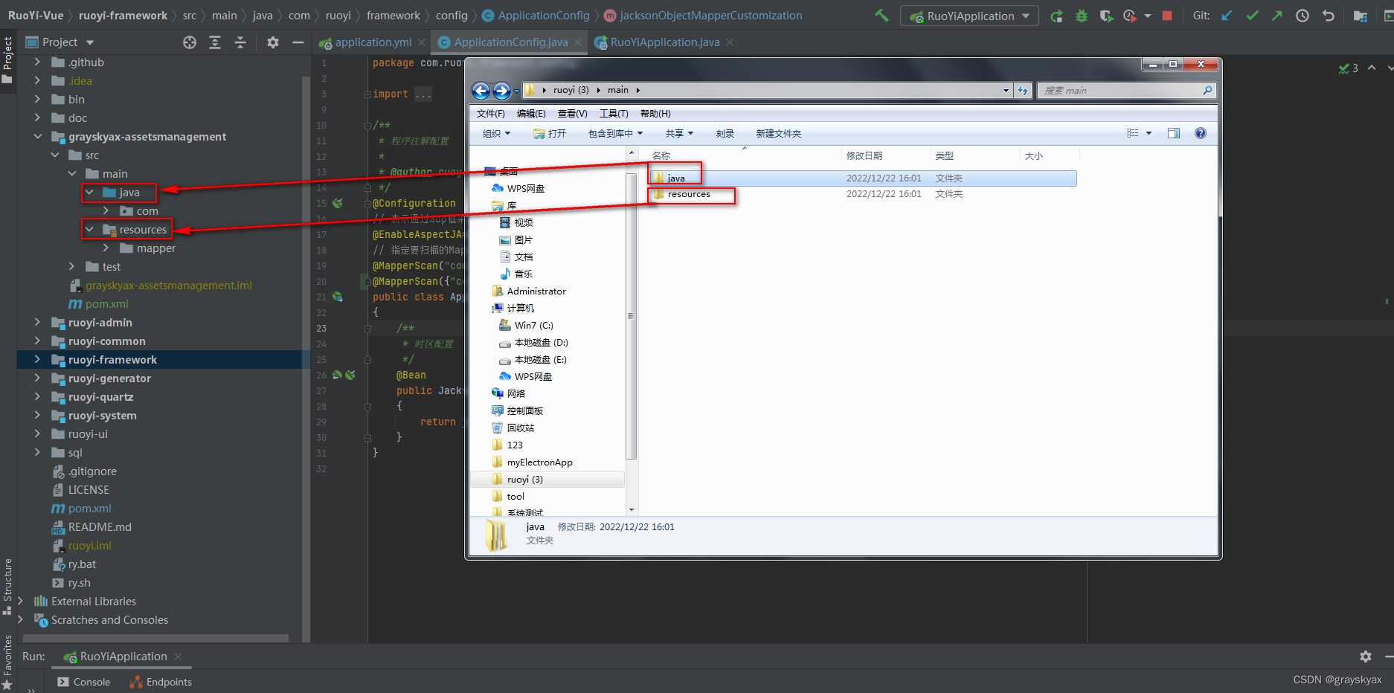The height and width of the screenshot is (693, 1394).
Task: Open Project panel settings gear
Action: [273, 42]
